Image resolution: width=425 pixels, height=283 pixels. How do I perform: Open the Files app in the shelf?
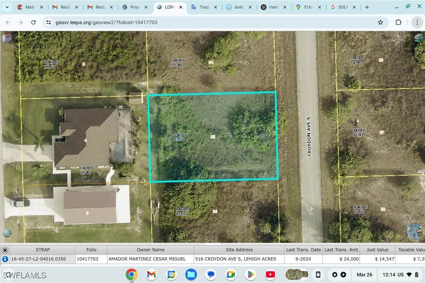191,274
